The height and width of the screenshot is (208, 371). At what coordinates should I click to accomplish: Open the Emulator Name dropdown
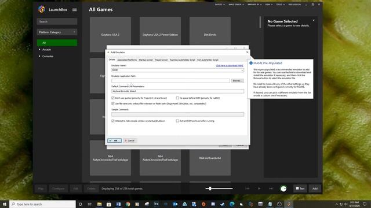[242, 70]
